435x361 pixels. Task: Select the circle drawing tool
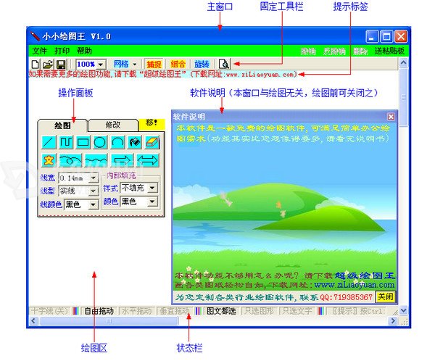[100, 142]
